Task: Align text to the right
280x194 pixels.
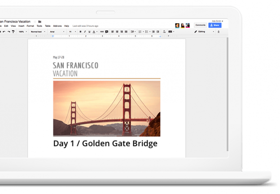Action: tap(122, 32)
